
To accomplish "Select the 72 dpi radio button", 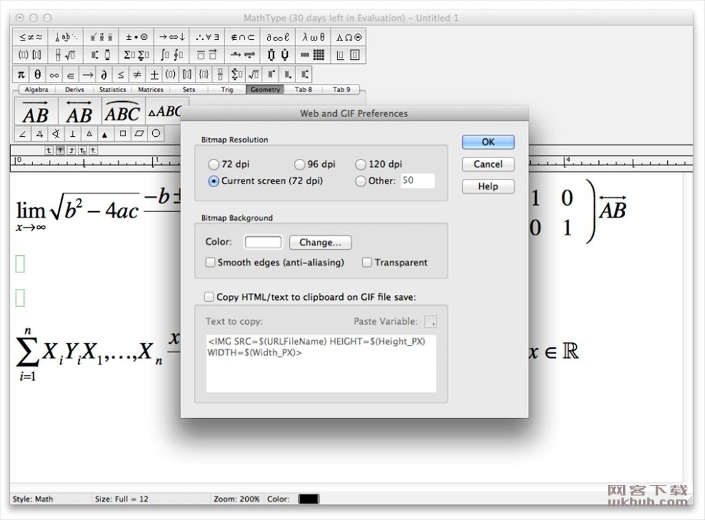I will [x=213, y=164].
